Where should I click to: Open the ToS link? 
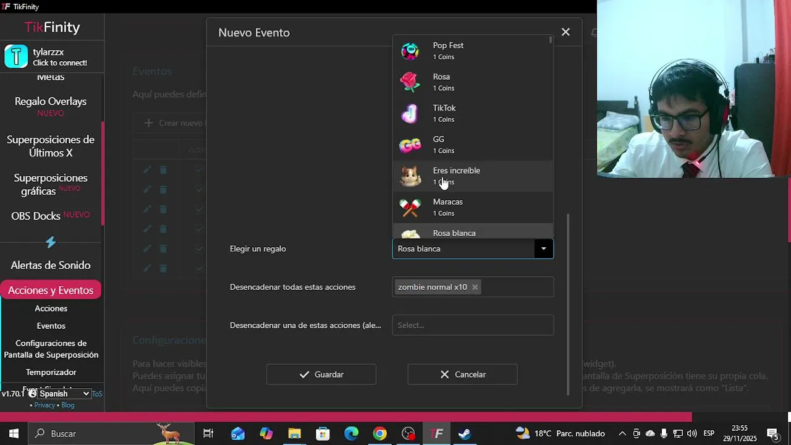97,394
